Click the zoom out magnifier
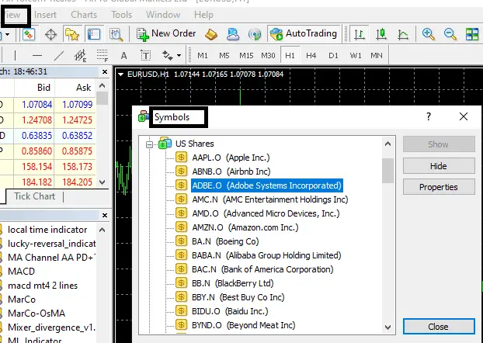Screen dimensions: 483x343 [x=450, y=34]
